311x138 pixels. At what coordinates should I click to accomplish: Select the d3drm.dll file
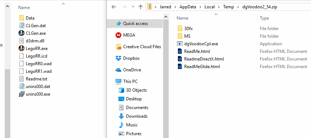[21, 41]
